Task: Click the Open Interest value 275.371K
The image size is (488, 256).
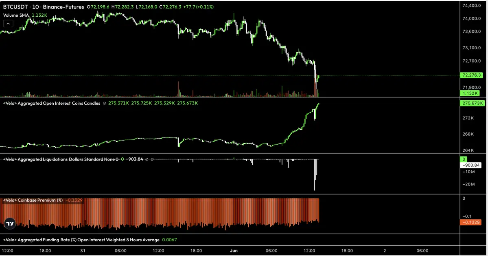Action: 118,103
